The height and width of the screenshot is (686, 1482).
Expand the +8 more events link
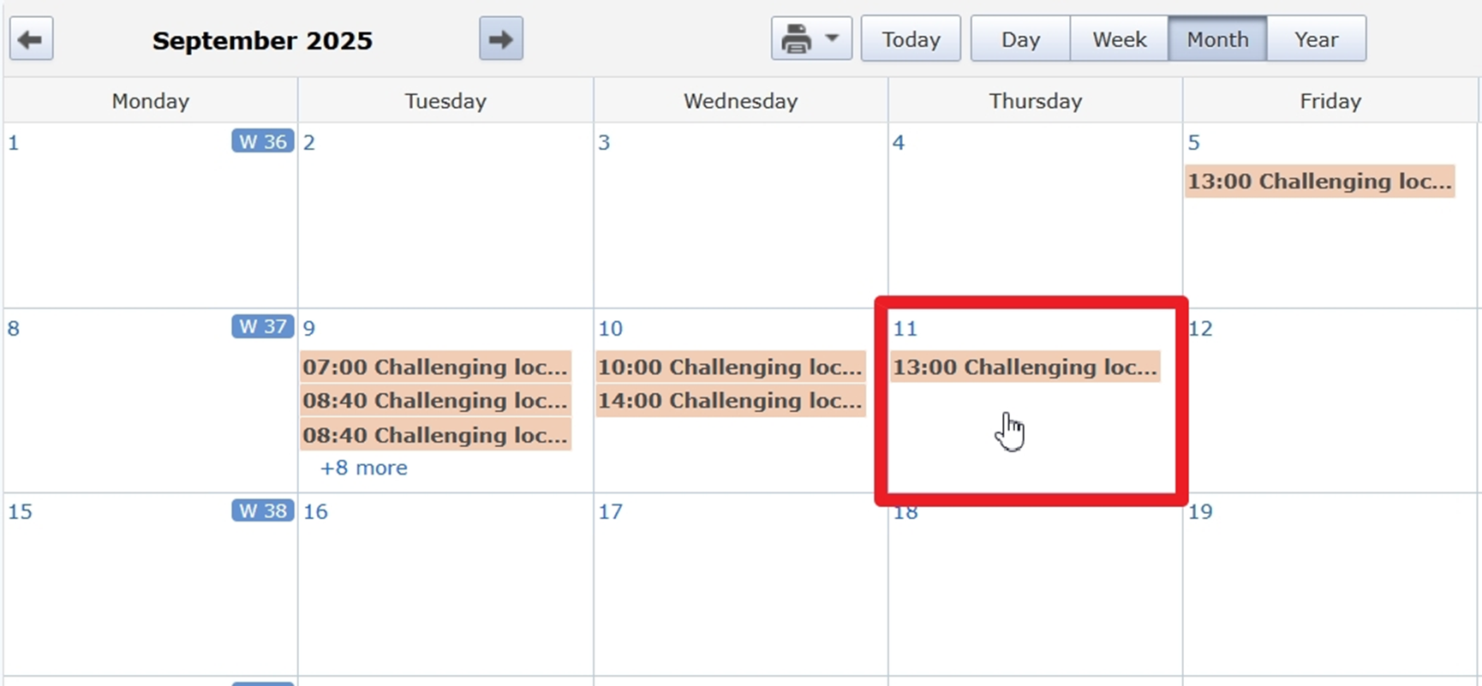click(363, 468)
